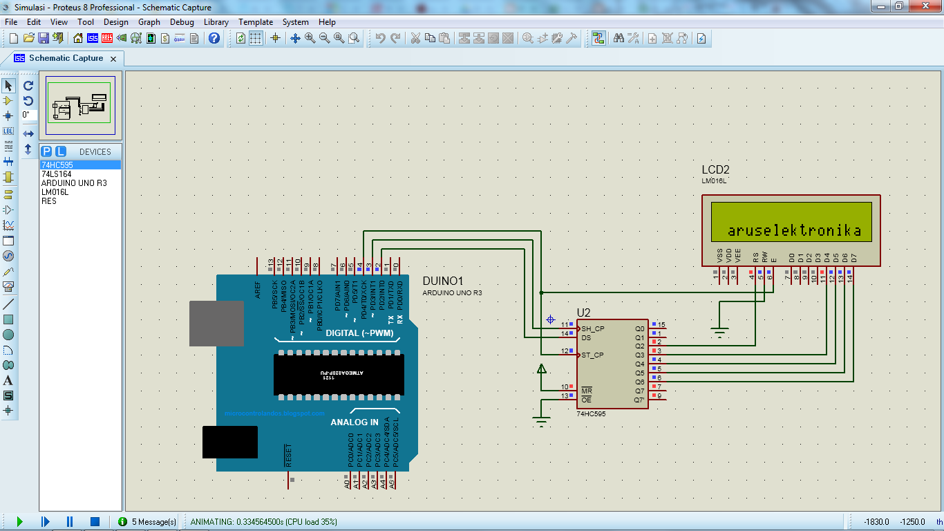Cut the selection with the scissors icon
Viewport: 944px width, 531px height.
[415, 38]
